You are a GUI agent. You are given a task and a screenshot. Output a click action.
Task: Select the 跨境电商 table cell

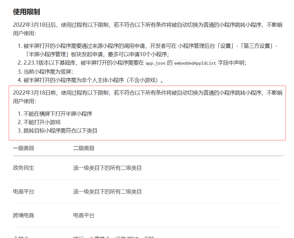tap(23, 215)
